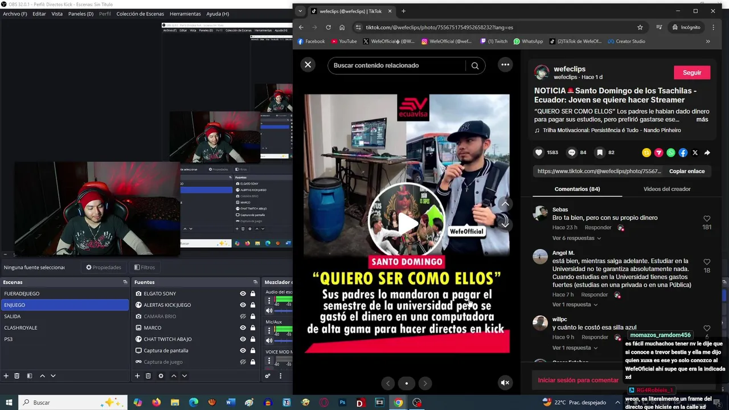Hide the ELGATO SONY source
The height and width of the screenshot is (410, 729).
coord(243,294)
